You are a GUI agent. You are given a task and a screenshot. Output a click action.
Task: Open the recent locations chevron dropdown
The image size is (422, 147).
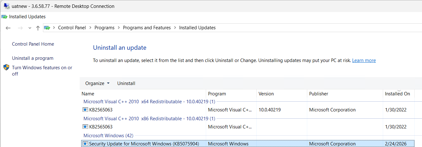[x=30, y=28]
